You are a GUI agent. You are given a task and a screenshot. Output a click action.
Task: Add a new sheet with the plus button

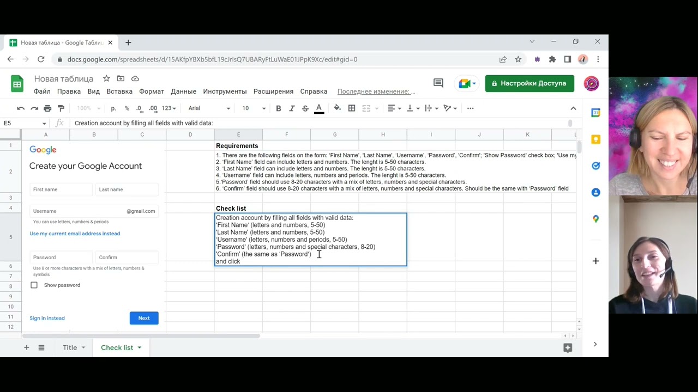26,347
